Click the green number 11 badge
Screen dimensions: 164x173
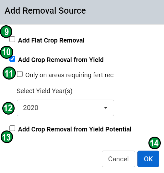pos(9,73)
